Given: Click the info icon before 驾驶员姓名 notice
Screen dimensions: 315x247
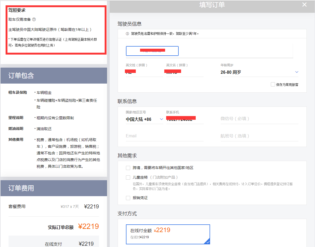Looking at the screenshot, I should pos(128,34).
